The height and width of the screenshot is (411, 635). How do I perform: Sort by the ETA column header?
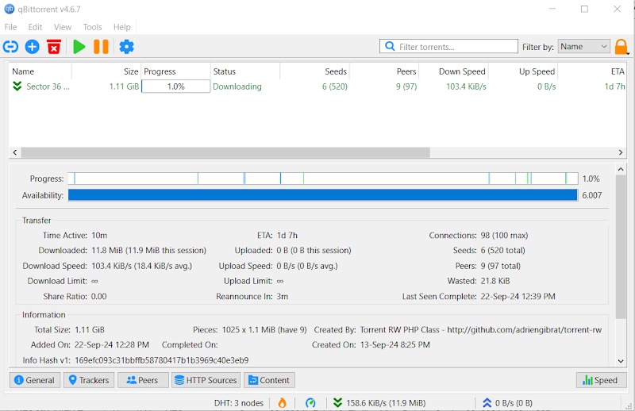pos(592,71)
